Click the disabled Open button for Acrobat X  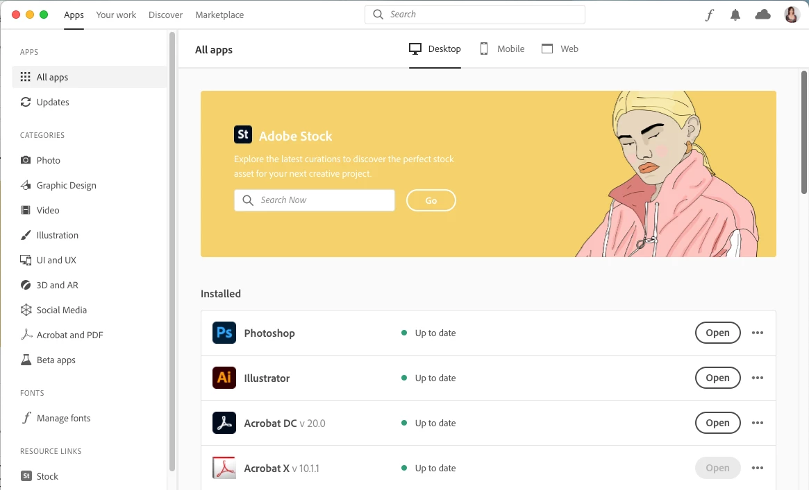coord(717,468)
